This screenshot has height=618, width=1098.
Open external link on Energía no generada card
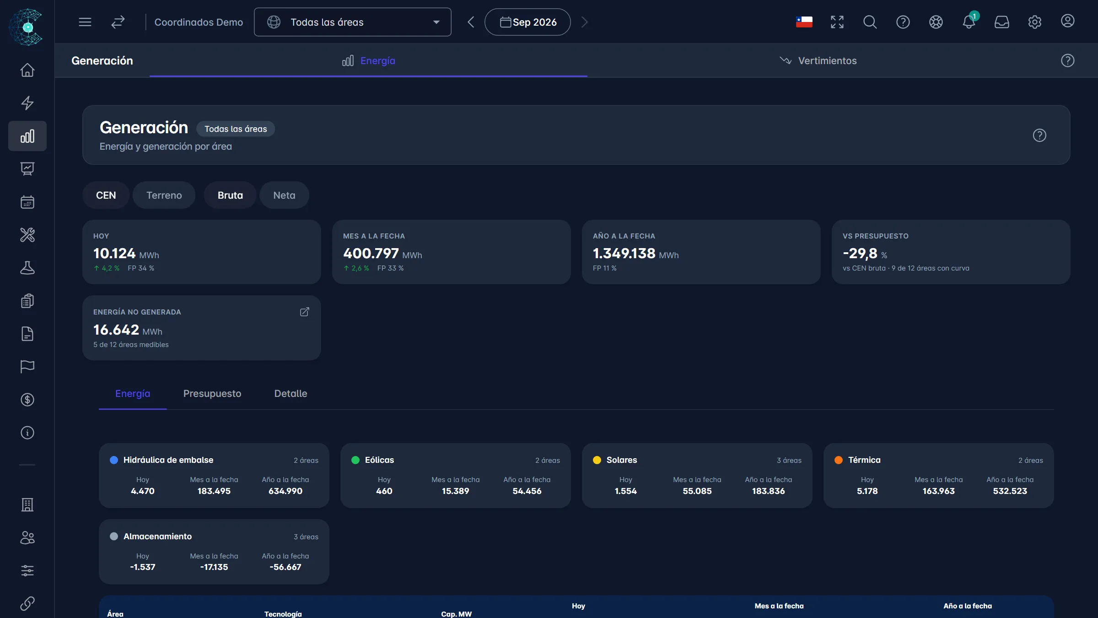click(305, 312)
